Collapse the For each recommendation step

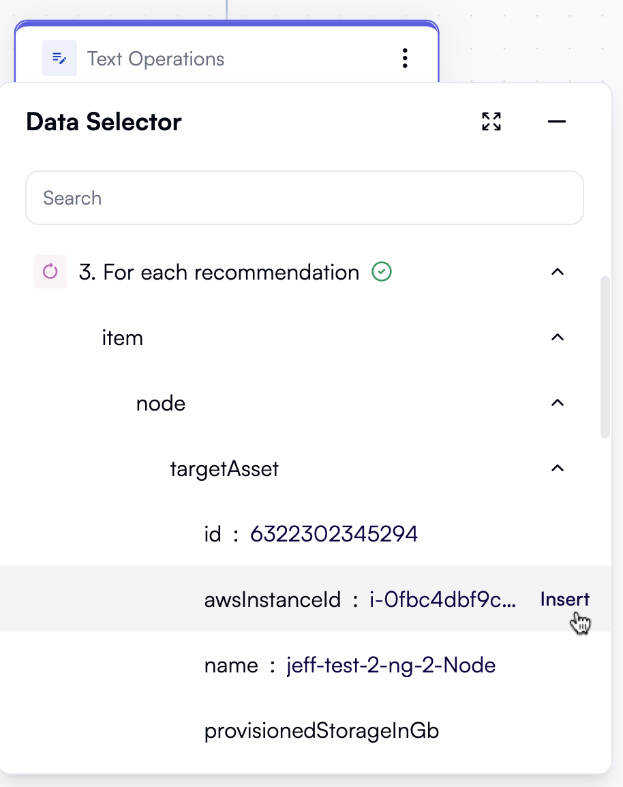(558, 272)
